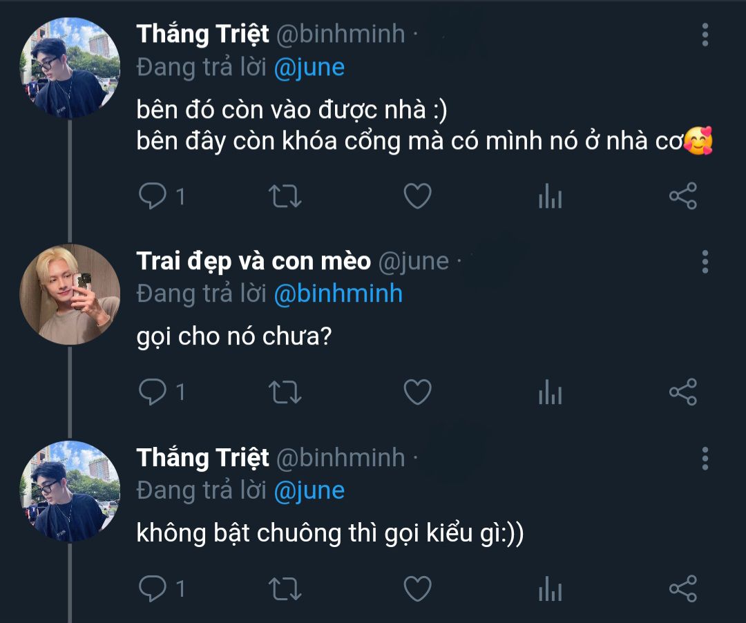
Task: Open @binhminh mention link in second tweet
Action: [338, 294]
